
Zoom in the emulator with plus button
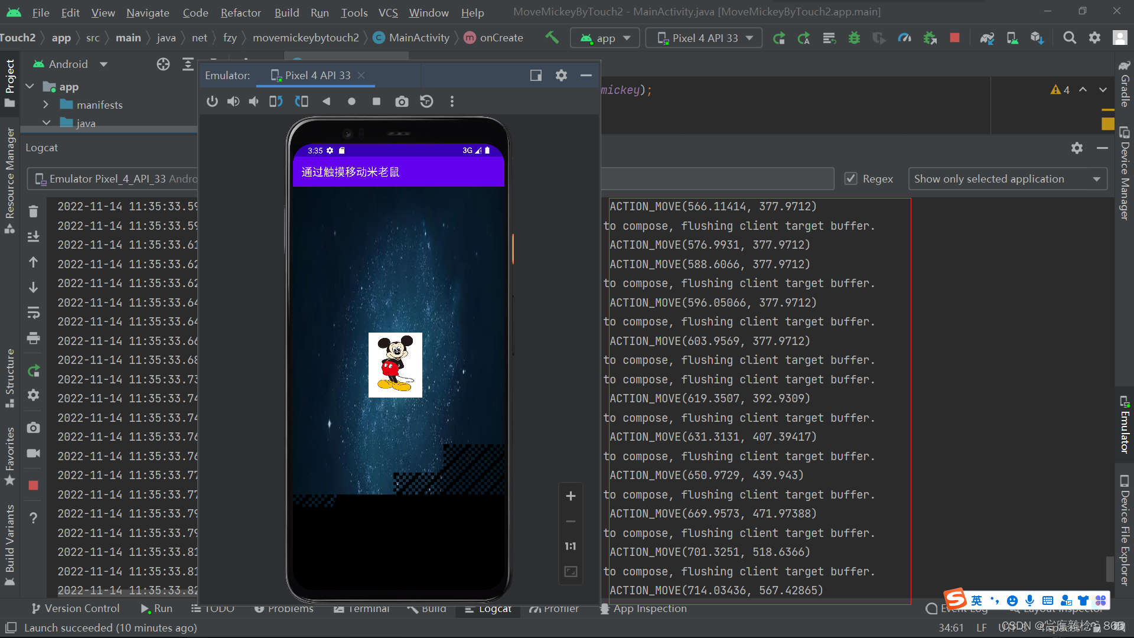(x=571, y=496)
